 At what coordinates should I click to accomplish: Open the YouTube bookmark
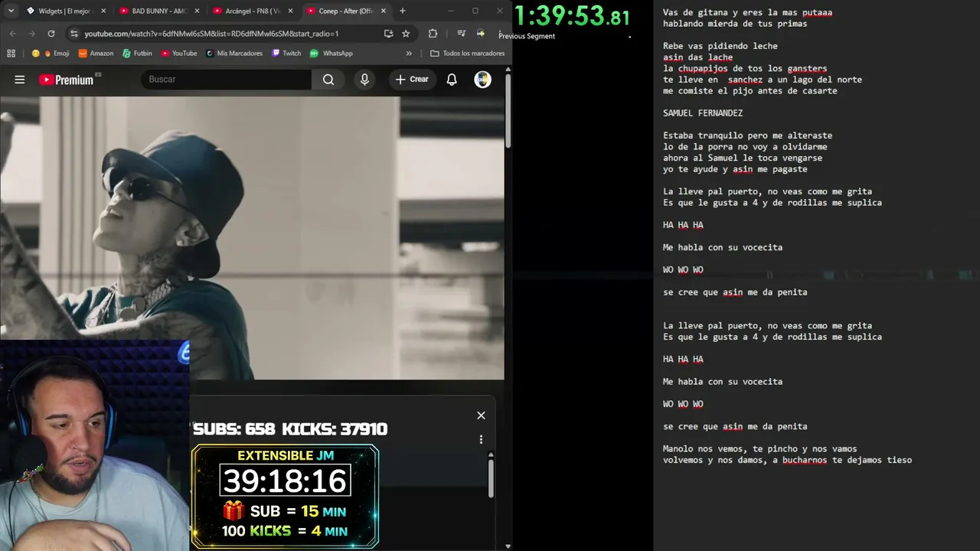tap(178, 54)
